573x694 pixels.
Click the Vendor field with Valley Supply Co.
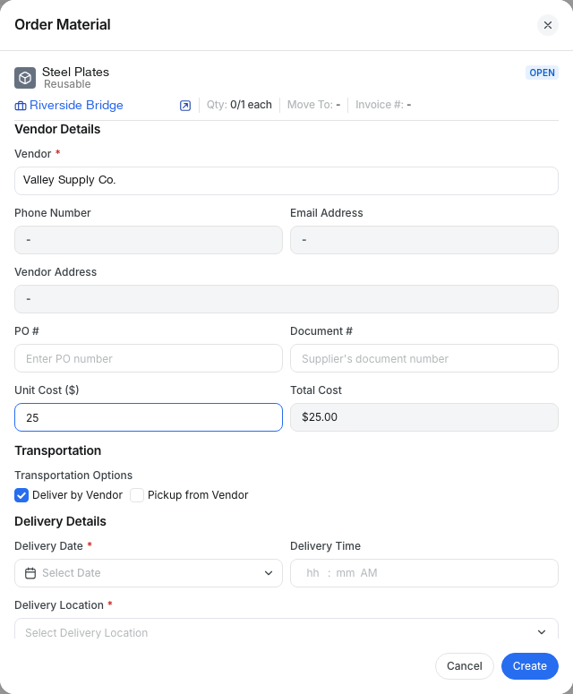pos(286,181)
